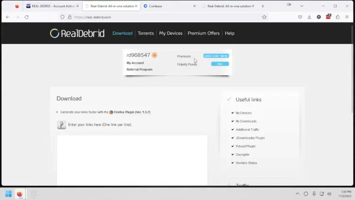Image resolution: width=355 pixels, height=200 pixels.
Task: Click the RealDebrid logo
Action: pos(77,33)
